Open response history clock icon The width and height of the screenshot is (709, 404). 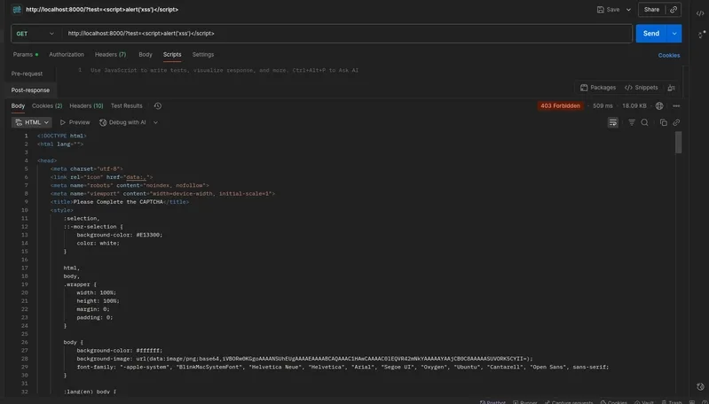pos(157,106)
